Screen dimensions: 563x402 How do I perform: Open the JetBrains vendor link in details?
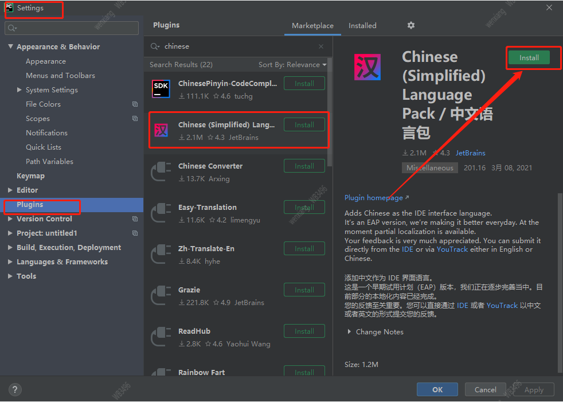[470, 153]
